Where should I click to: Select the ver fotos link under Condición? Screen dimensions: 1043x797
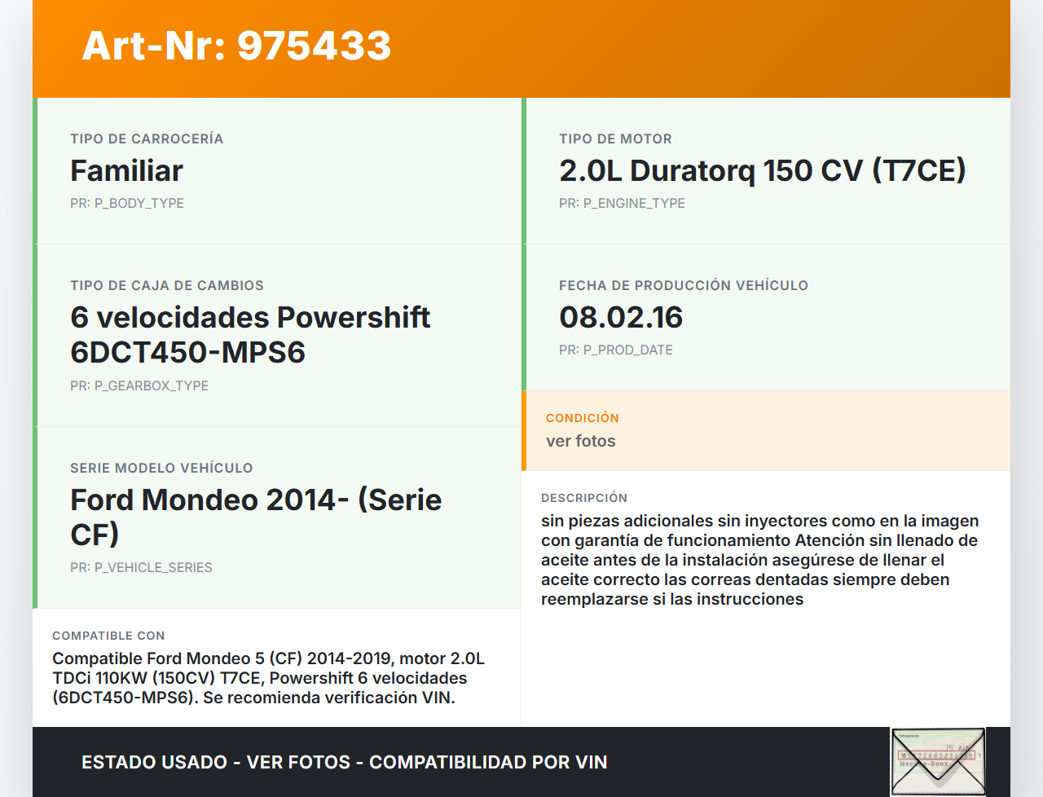580,441
